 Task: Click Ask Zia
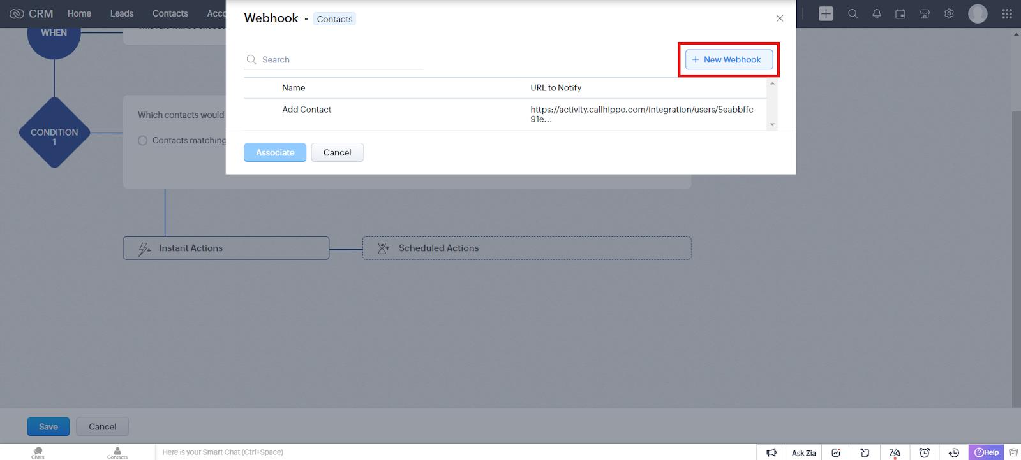(803, 453)
